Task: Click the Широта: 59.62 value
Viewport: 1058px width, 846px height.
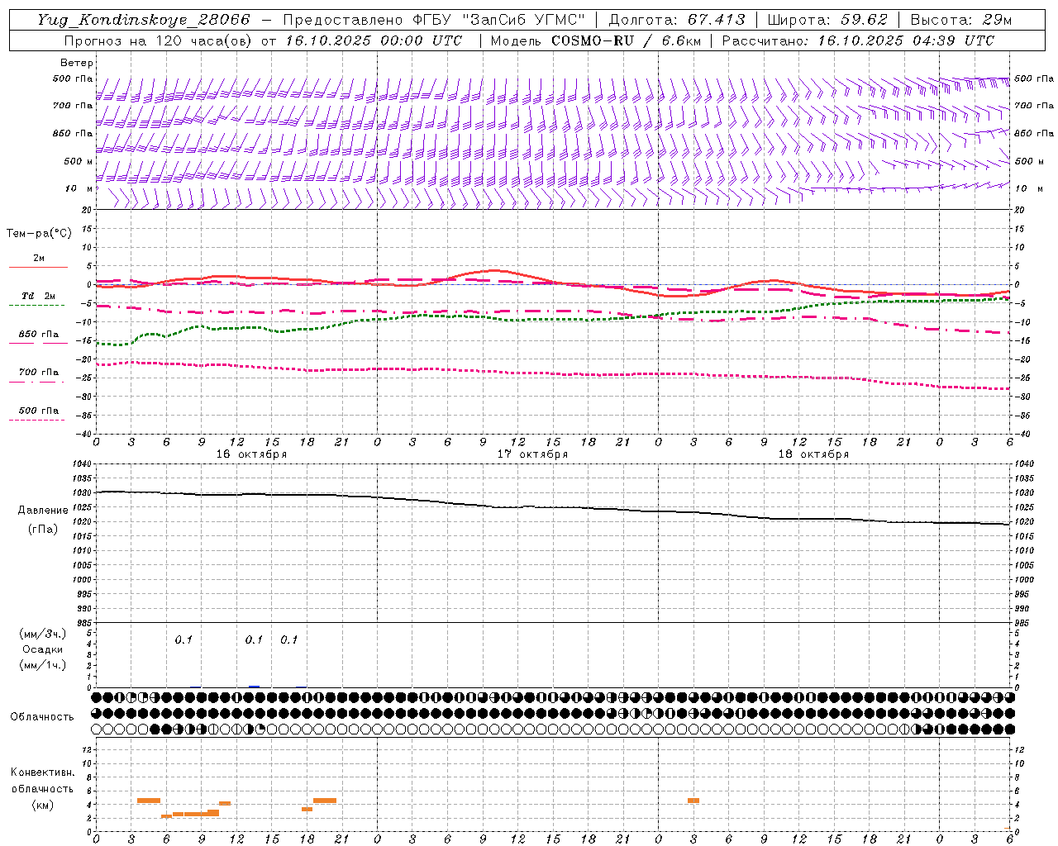Action: point(827,20)
